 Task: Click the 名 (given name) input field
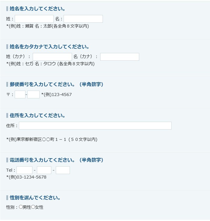coord(83,19)
